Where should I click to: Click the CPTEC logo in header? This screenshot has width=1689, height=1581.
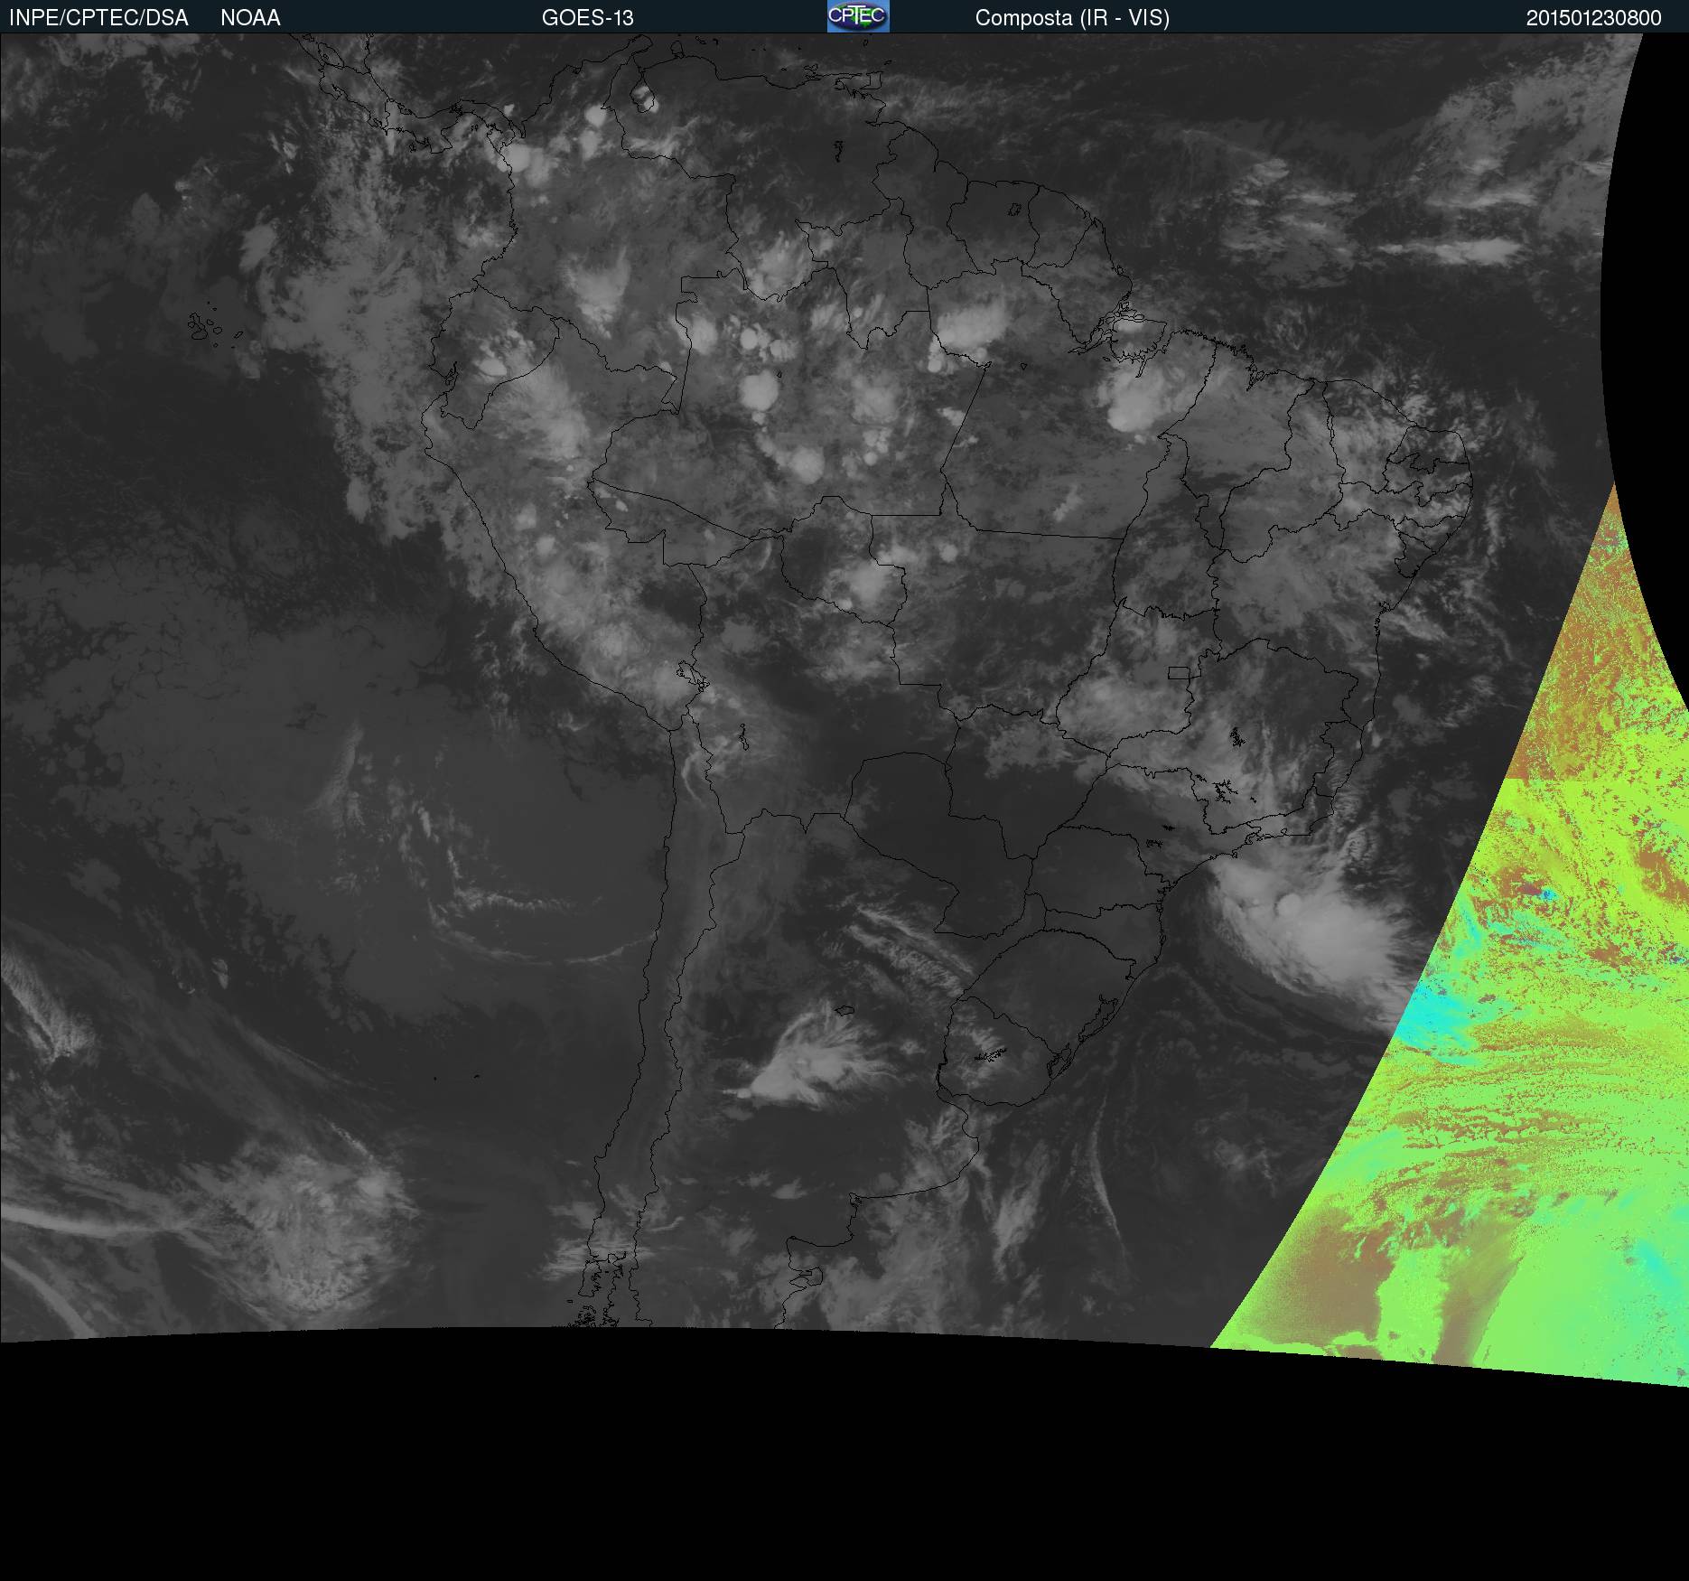(x=858, y=16)
